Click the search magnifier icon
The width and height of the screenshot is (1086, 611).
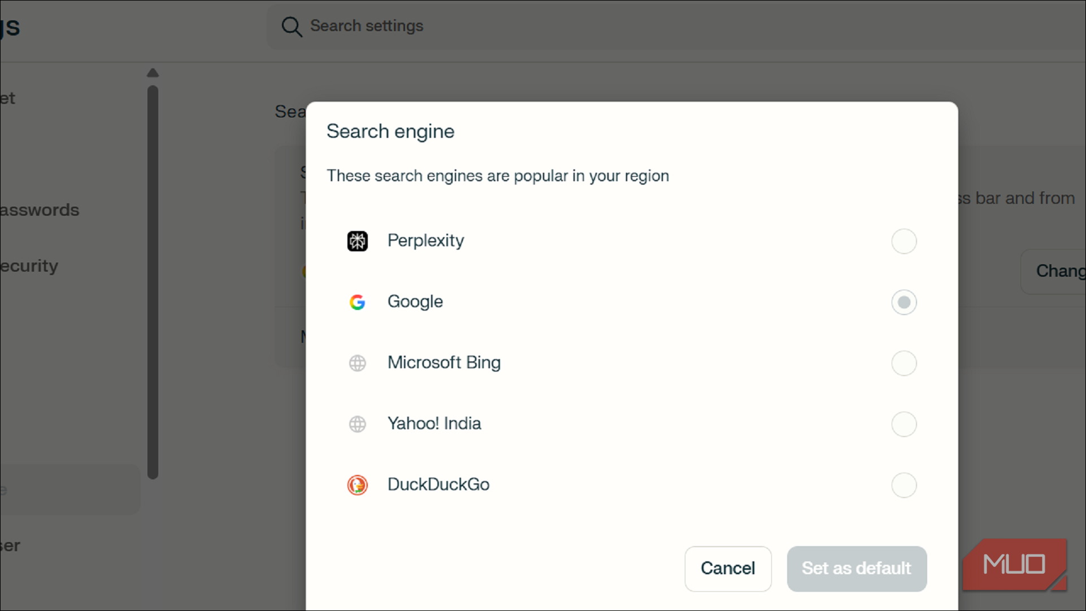coord(292,27)
